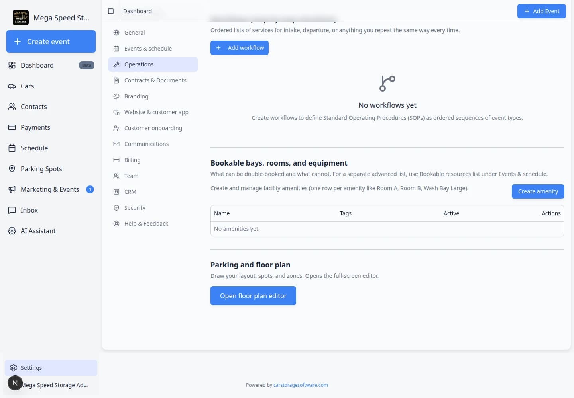Click the Settings gear icon
The image size is (574, 398).
point(14,368)
